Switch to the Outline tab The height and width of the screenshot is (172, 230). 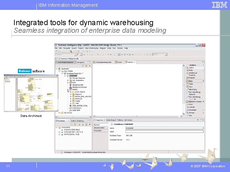coord(73,121)
